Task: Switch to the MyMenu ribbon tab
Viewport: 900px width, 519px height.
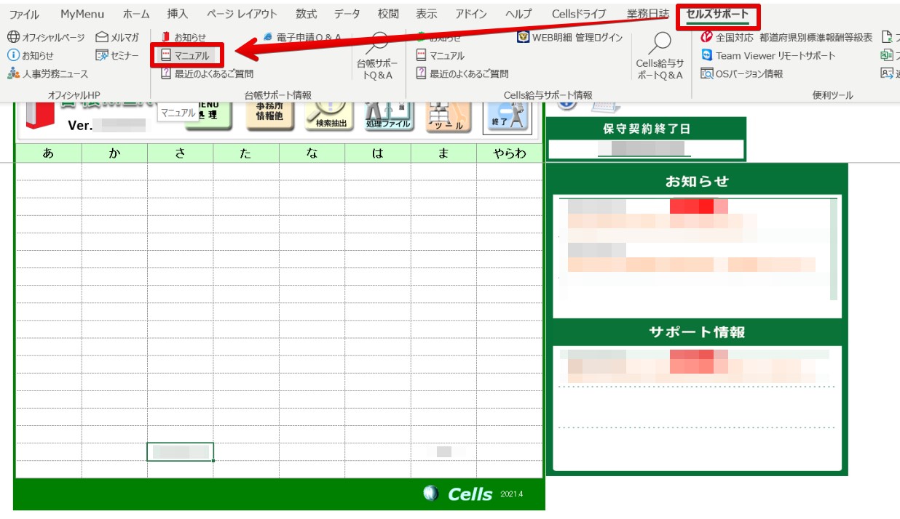Action: click(82, 15)
